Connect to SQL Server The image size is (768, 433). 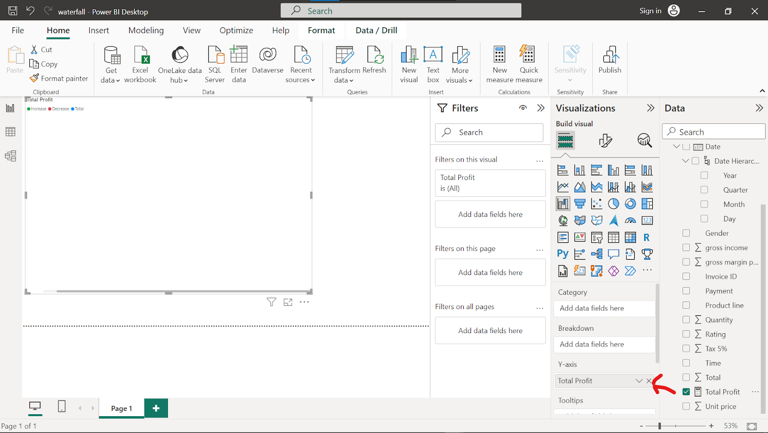(x=215, y=65)
